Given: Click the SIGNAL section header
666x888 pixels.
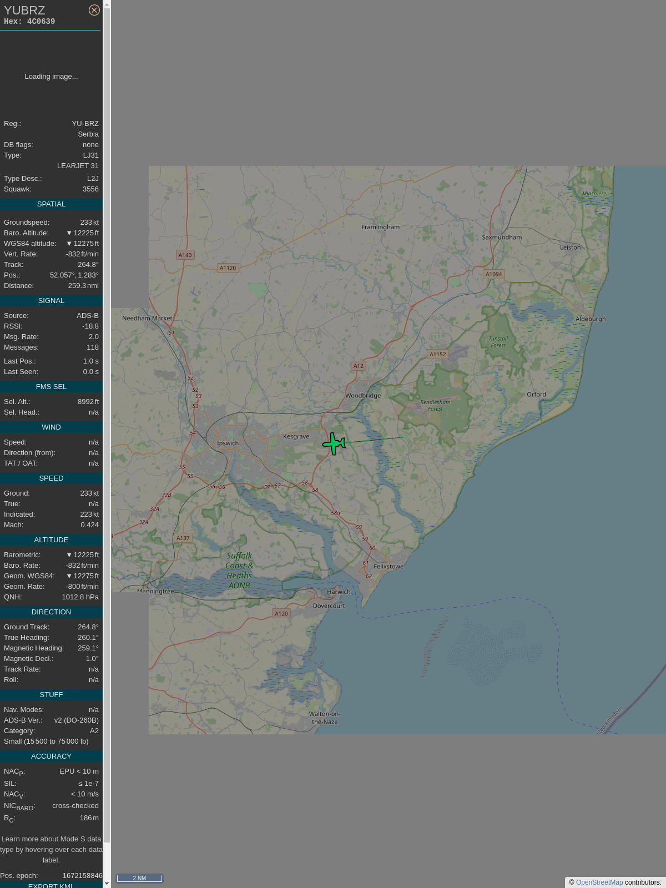Looking at the screenshot, I should tap(51, 301).
